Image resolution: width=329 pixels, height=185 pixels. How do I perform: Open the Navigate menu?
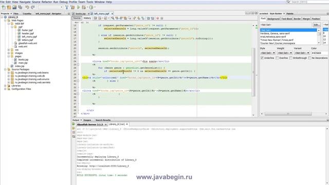click(25, 2)
